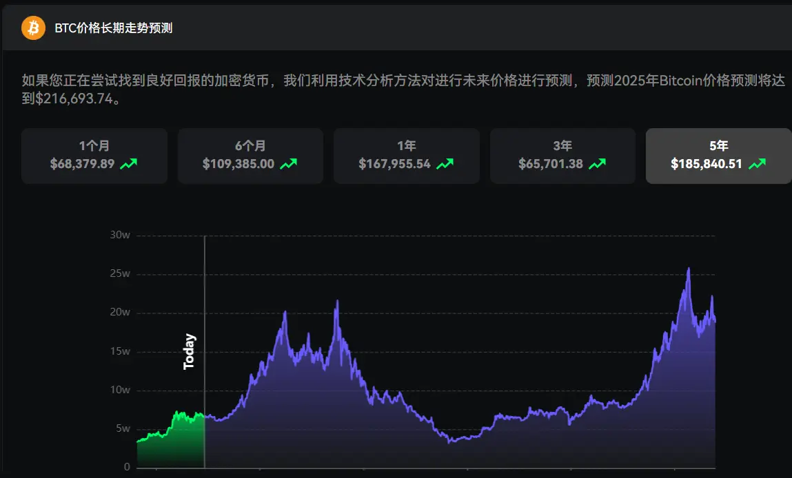Click the green trend arrow beside $167,955.54
Screen dimensions: 792x478
point(445,164)
